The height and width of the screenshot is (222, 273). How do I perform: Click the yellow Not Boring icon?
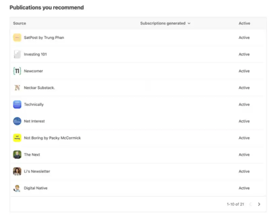point(17,138)
